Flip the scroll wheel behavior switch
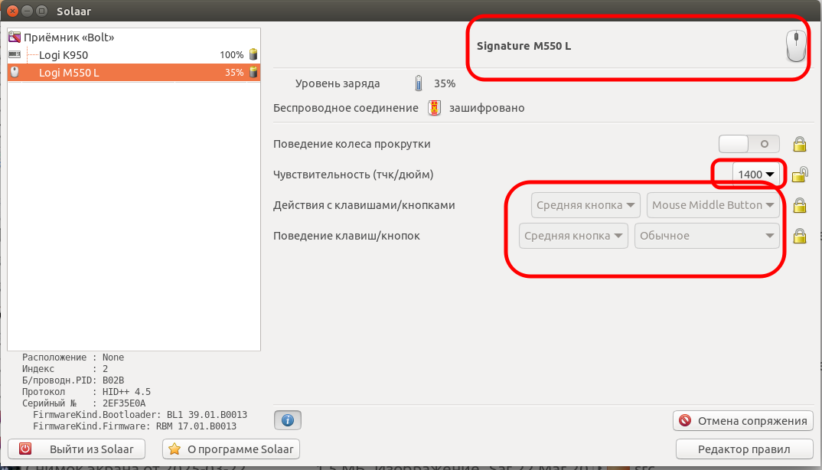 749,144
